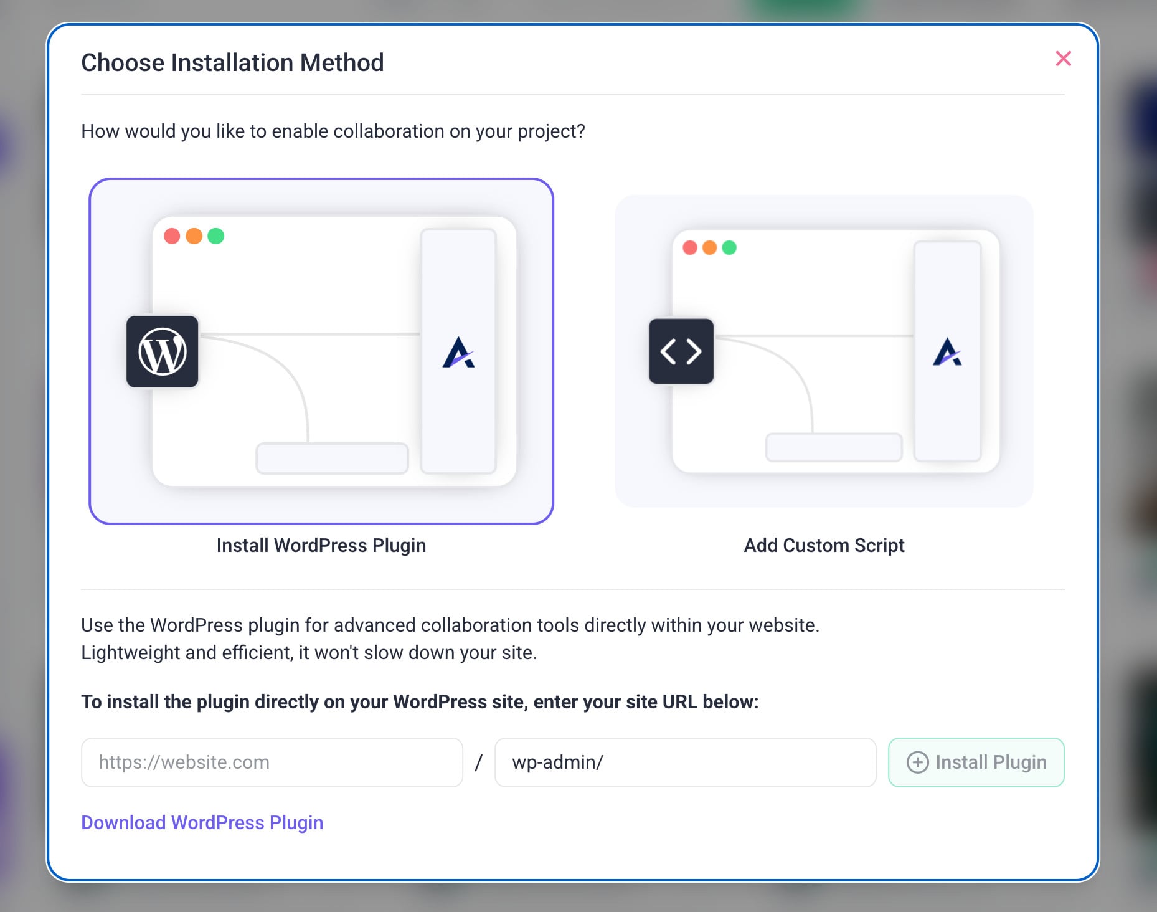1157x912 pixels.
Task: Open the Download WordPress Plugin link
Action: pyautogui.click(x=202, y=823)
